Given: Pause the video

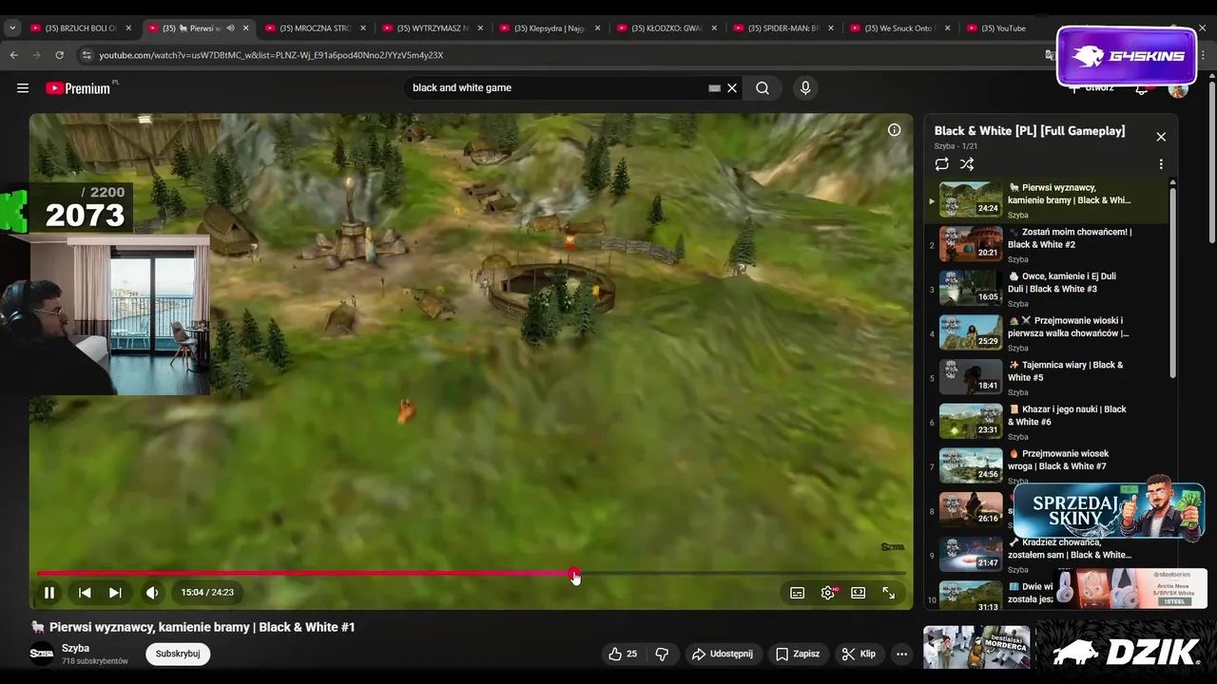Looking at the screenshot, I should click(x=49, y=593).
